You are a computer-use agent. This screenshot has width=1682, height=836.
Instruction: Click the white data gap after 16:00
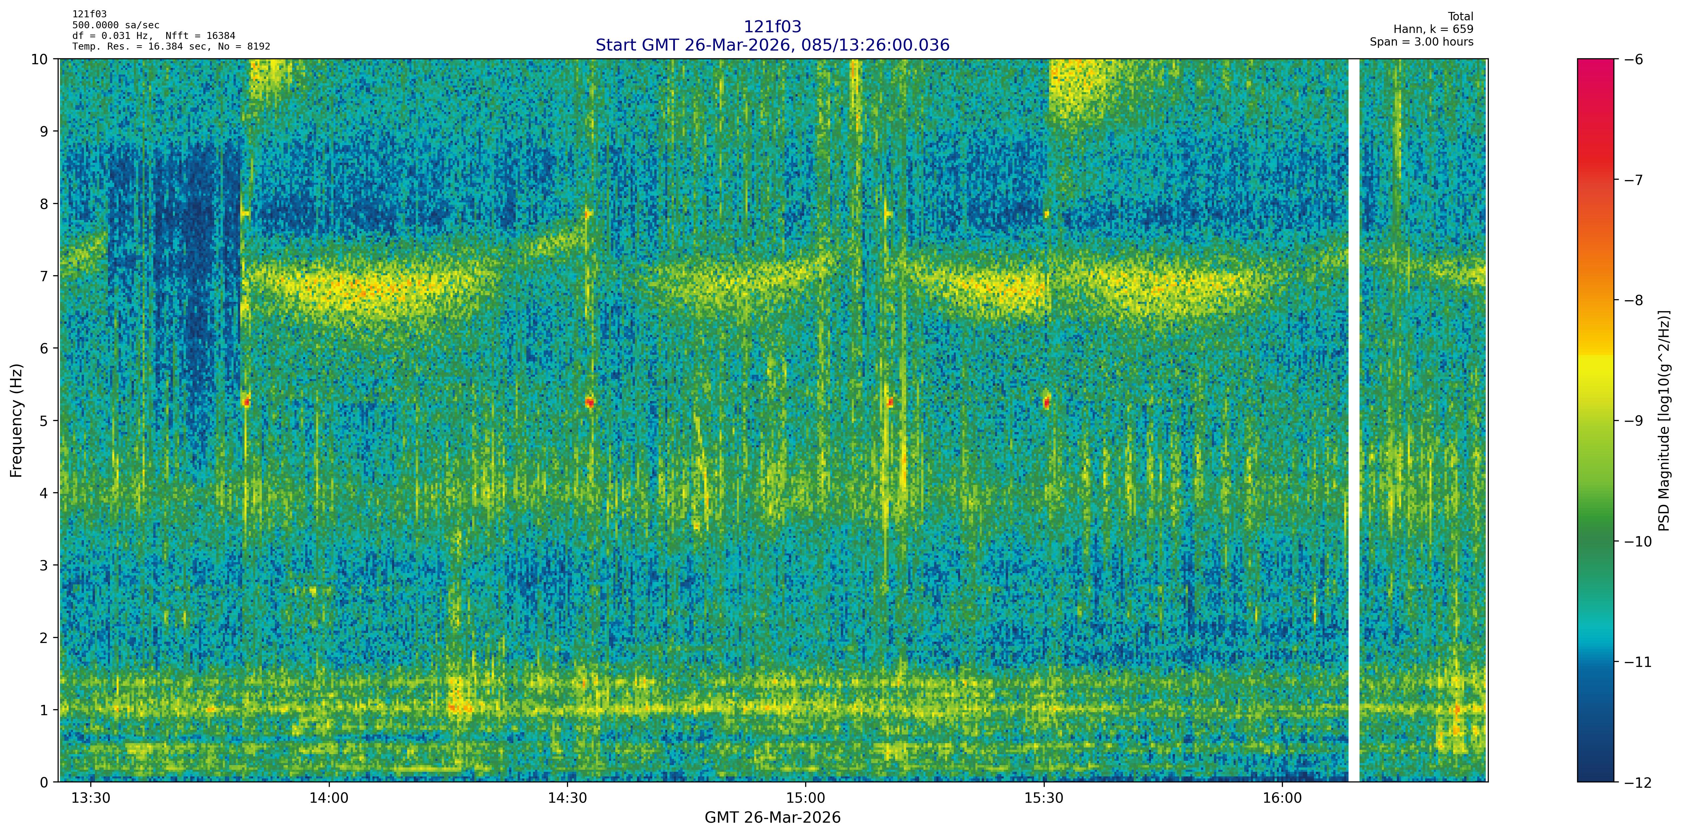coord(1354,421)
